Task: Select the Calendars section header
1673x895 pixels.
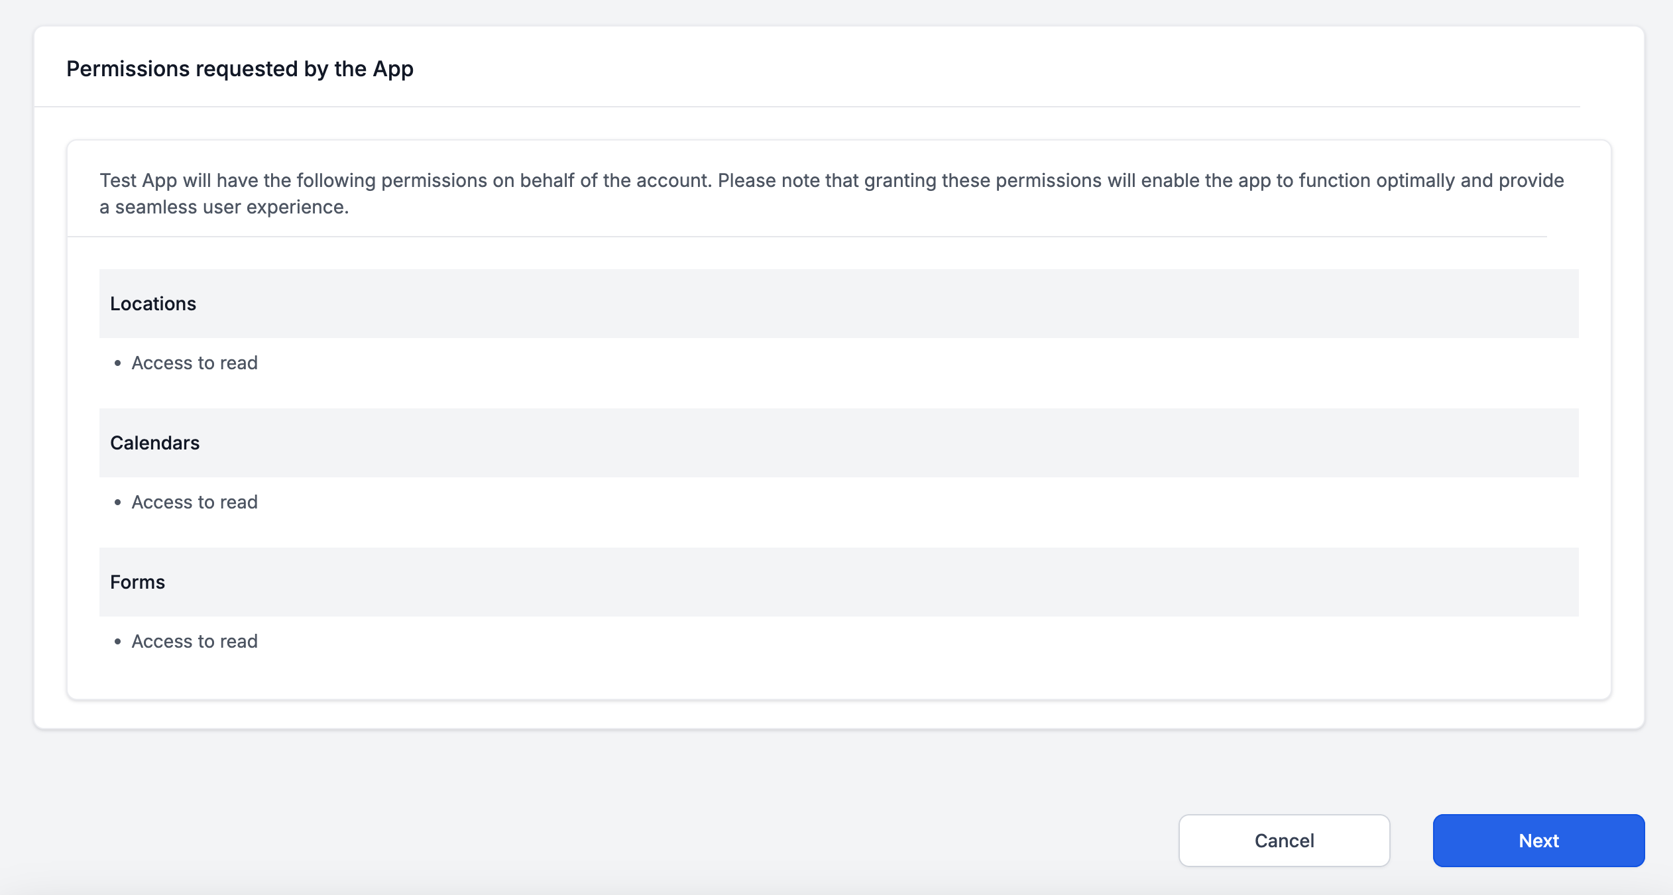Action: 155,443
